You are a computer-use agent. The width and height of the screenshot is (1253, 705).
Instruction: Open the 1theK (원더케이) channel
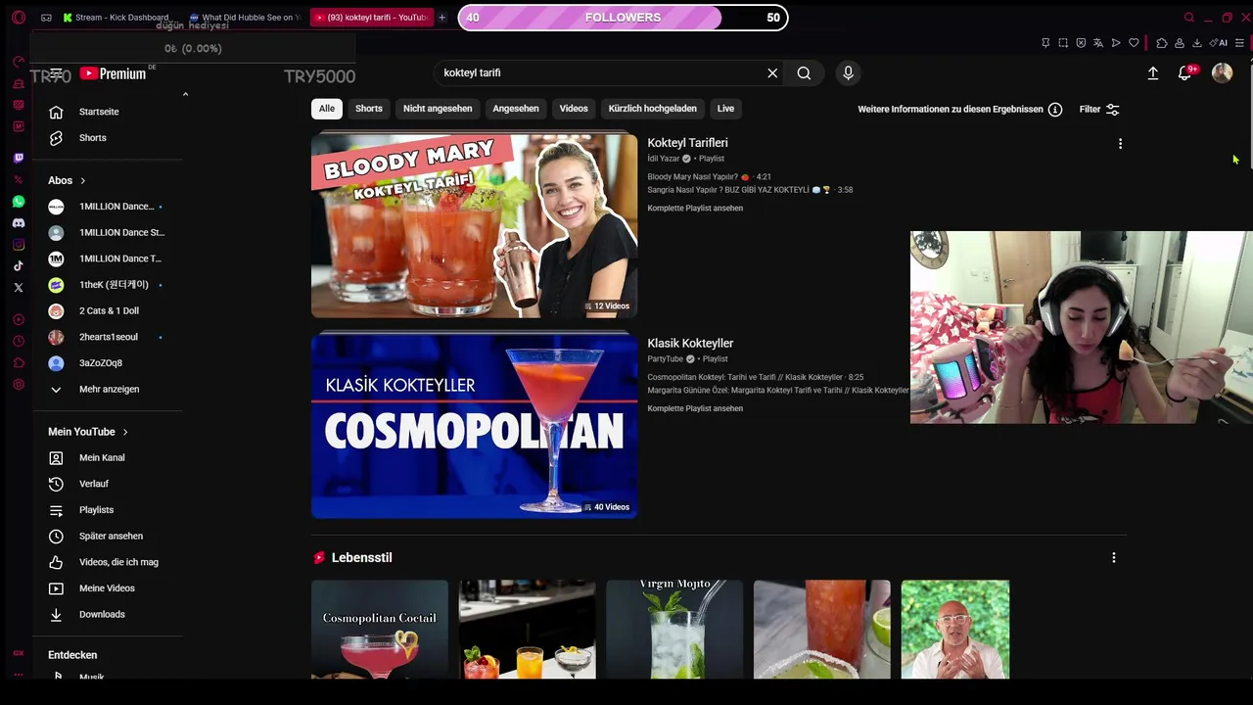click(x=110, y=285)
